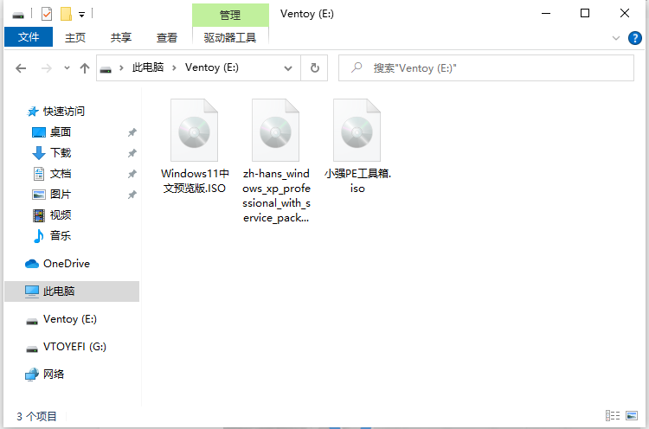
Task: Open the address bar history dropdown
Action: pos(288,68)
